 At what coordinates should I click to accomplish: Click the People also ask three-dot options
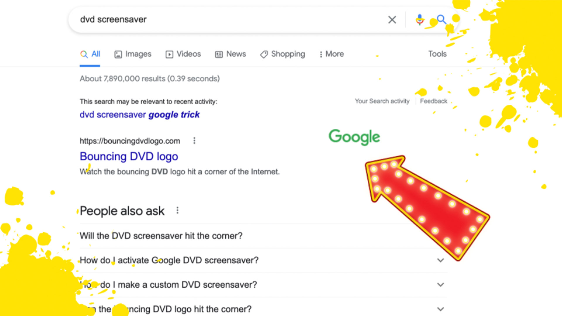click(177, 211)
